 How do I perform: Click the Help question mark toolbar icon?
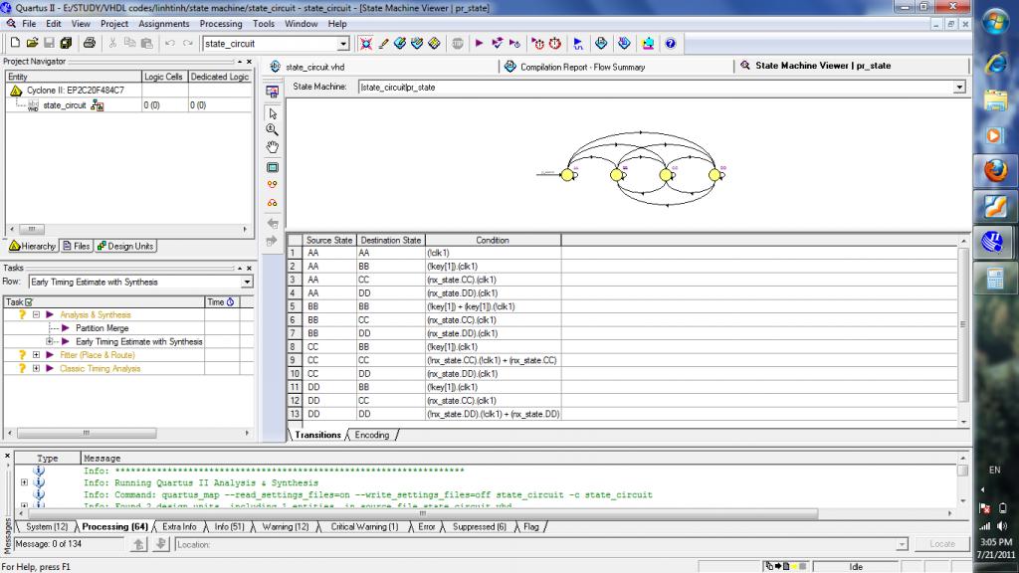click(670, 44)
